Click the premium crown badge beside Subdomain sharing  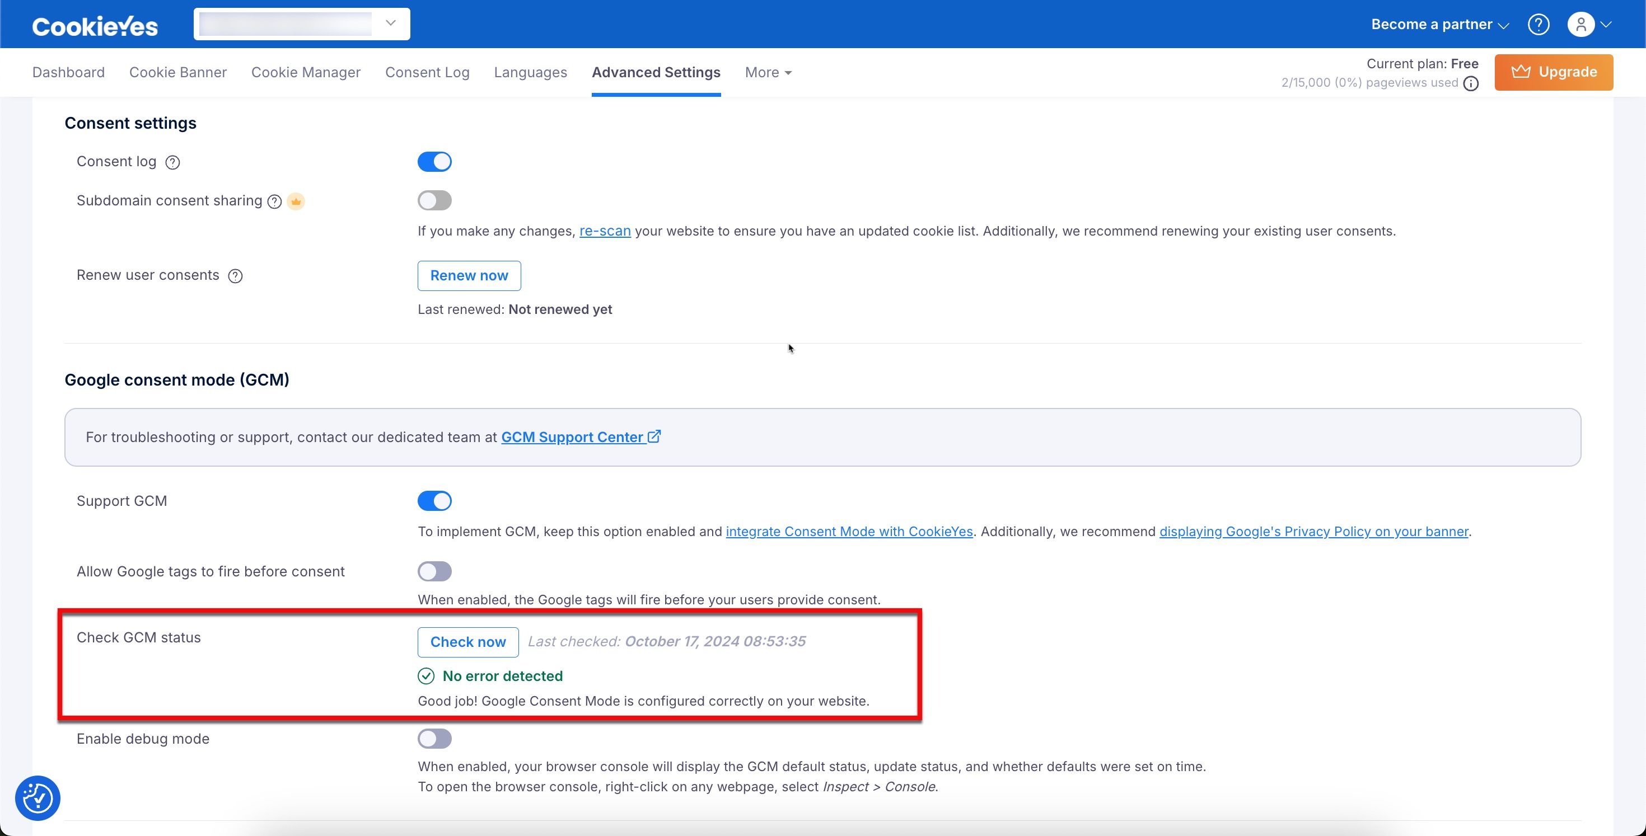coord(296,201)
